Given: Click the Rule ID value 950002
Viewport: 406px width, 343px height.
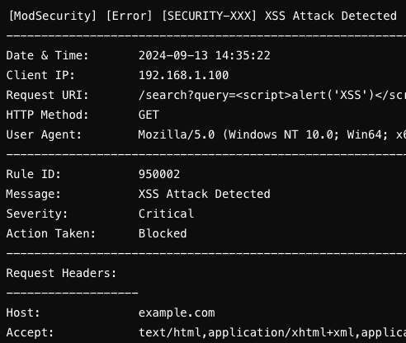Looking at the screenshot, I should click(159, 174).
